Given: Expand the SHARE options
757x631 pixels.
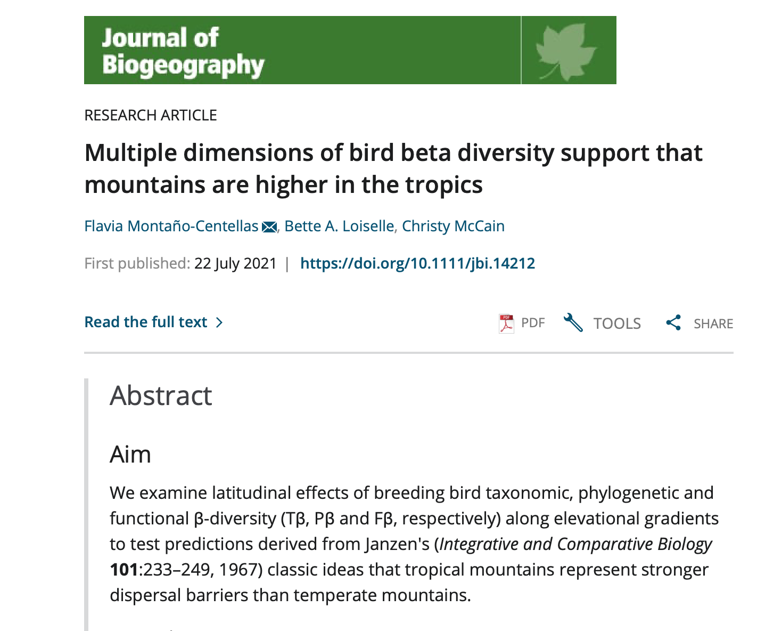Looking at the screenshot, I should [x=713, y=323].
